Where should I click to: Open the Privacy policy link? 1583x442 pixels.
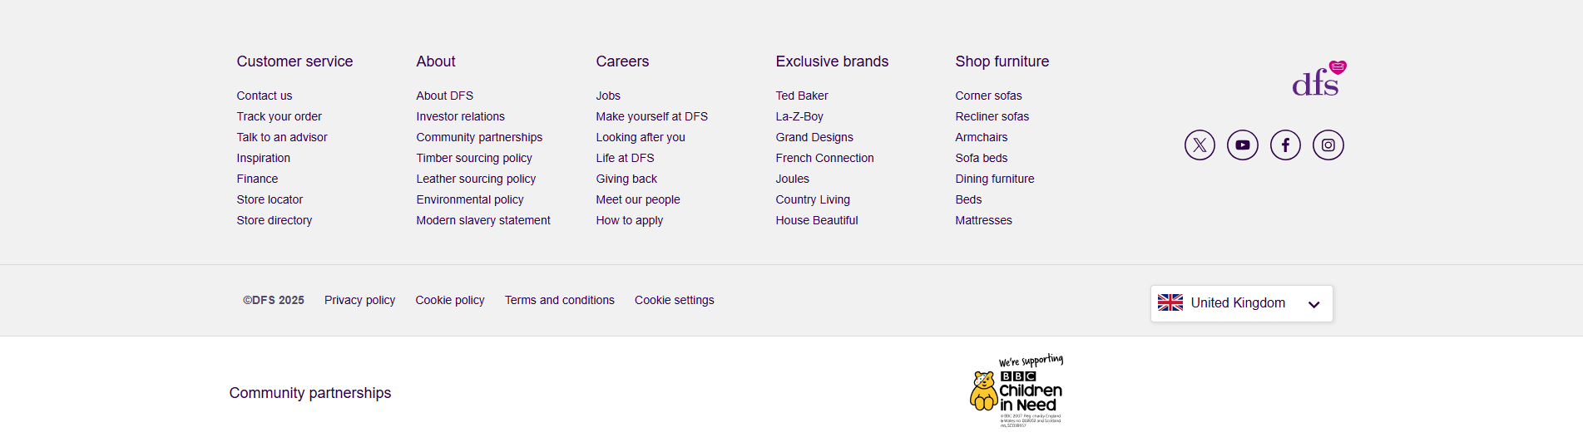(x=359, y=300)
